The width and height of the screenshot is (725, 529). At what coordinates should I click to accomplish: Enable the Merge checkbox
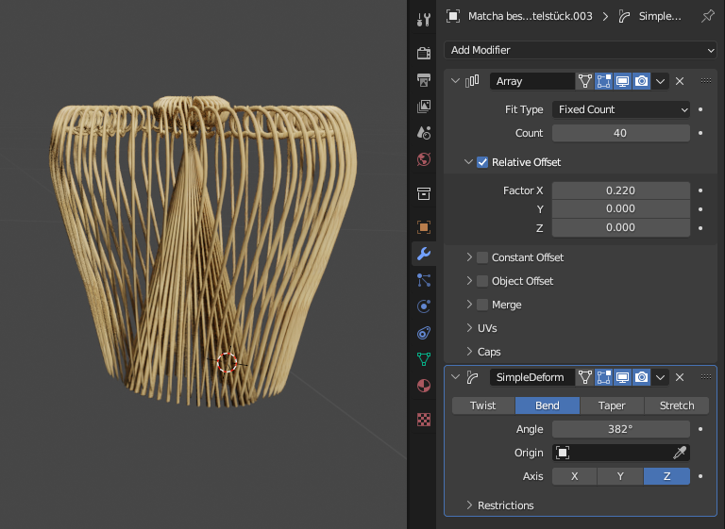click(x=482, y=305)
